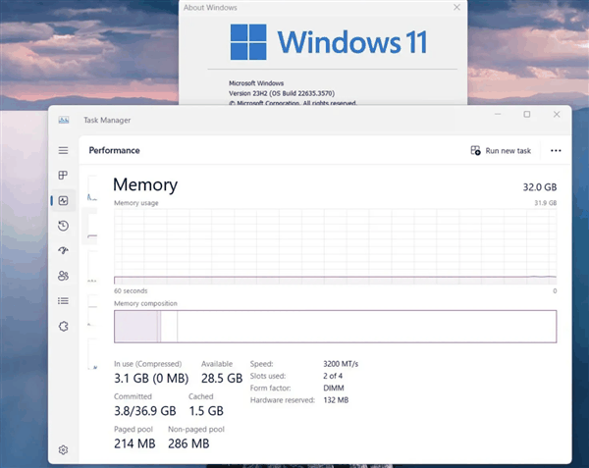Click the 132 MB hardware reserved value
Viewport: 589px width, 468px height.
[336, 400]
